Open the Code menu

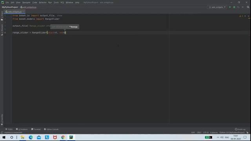click(35, 3)
